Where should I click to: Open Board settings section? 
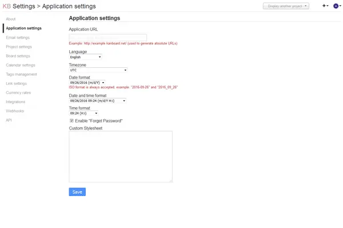pyautogui.click(x=18, y=56)
